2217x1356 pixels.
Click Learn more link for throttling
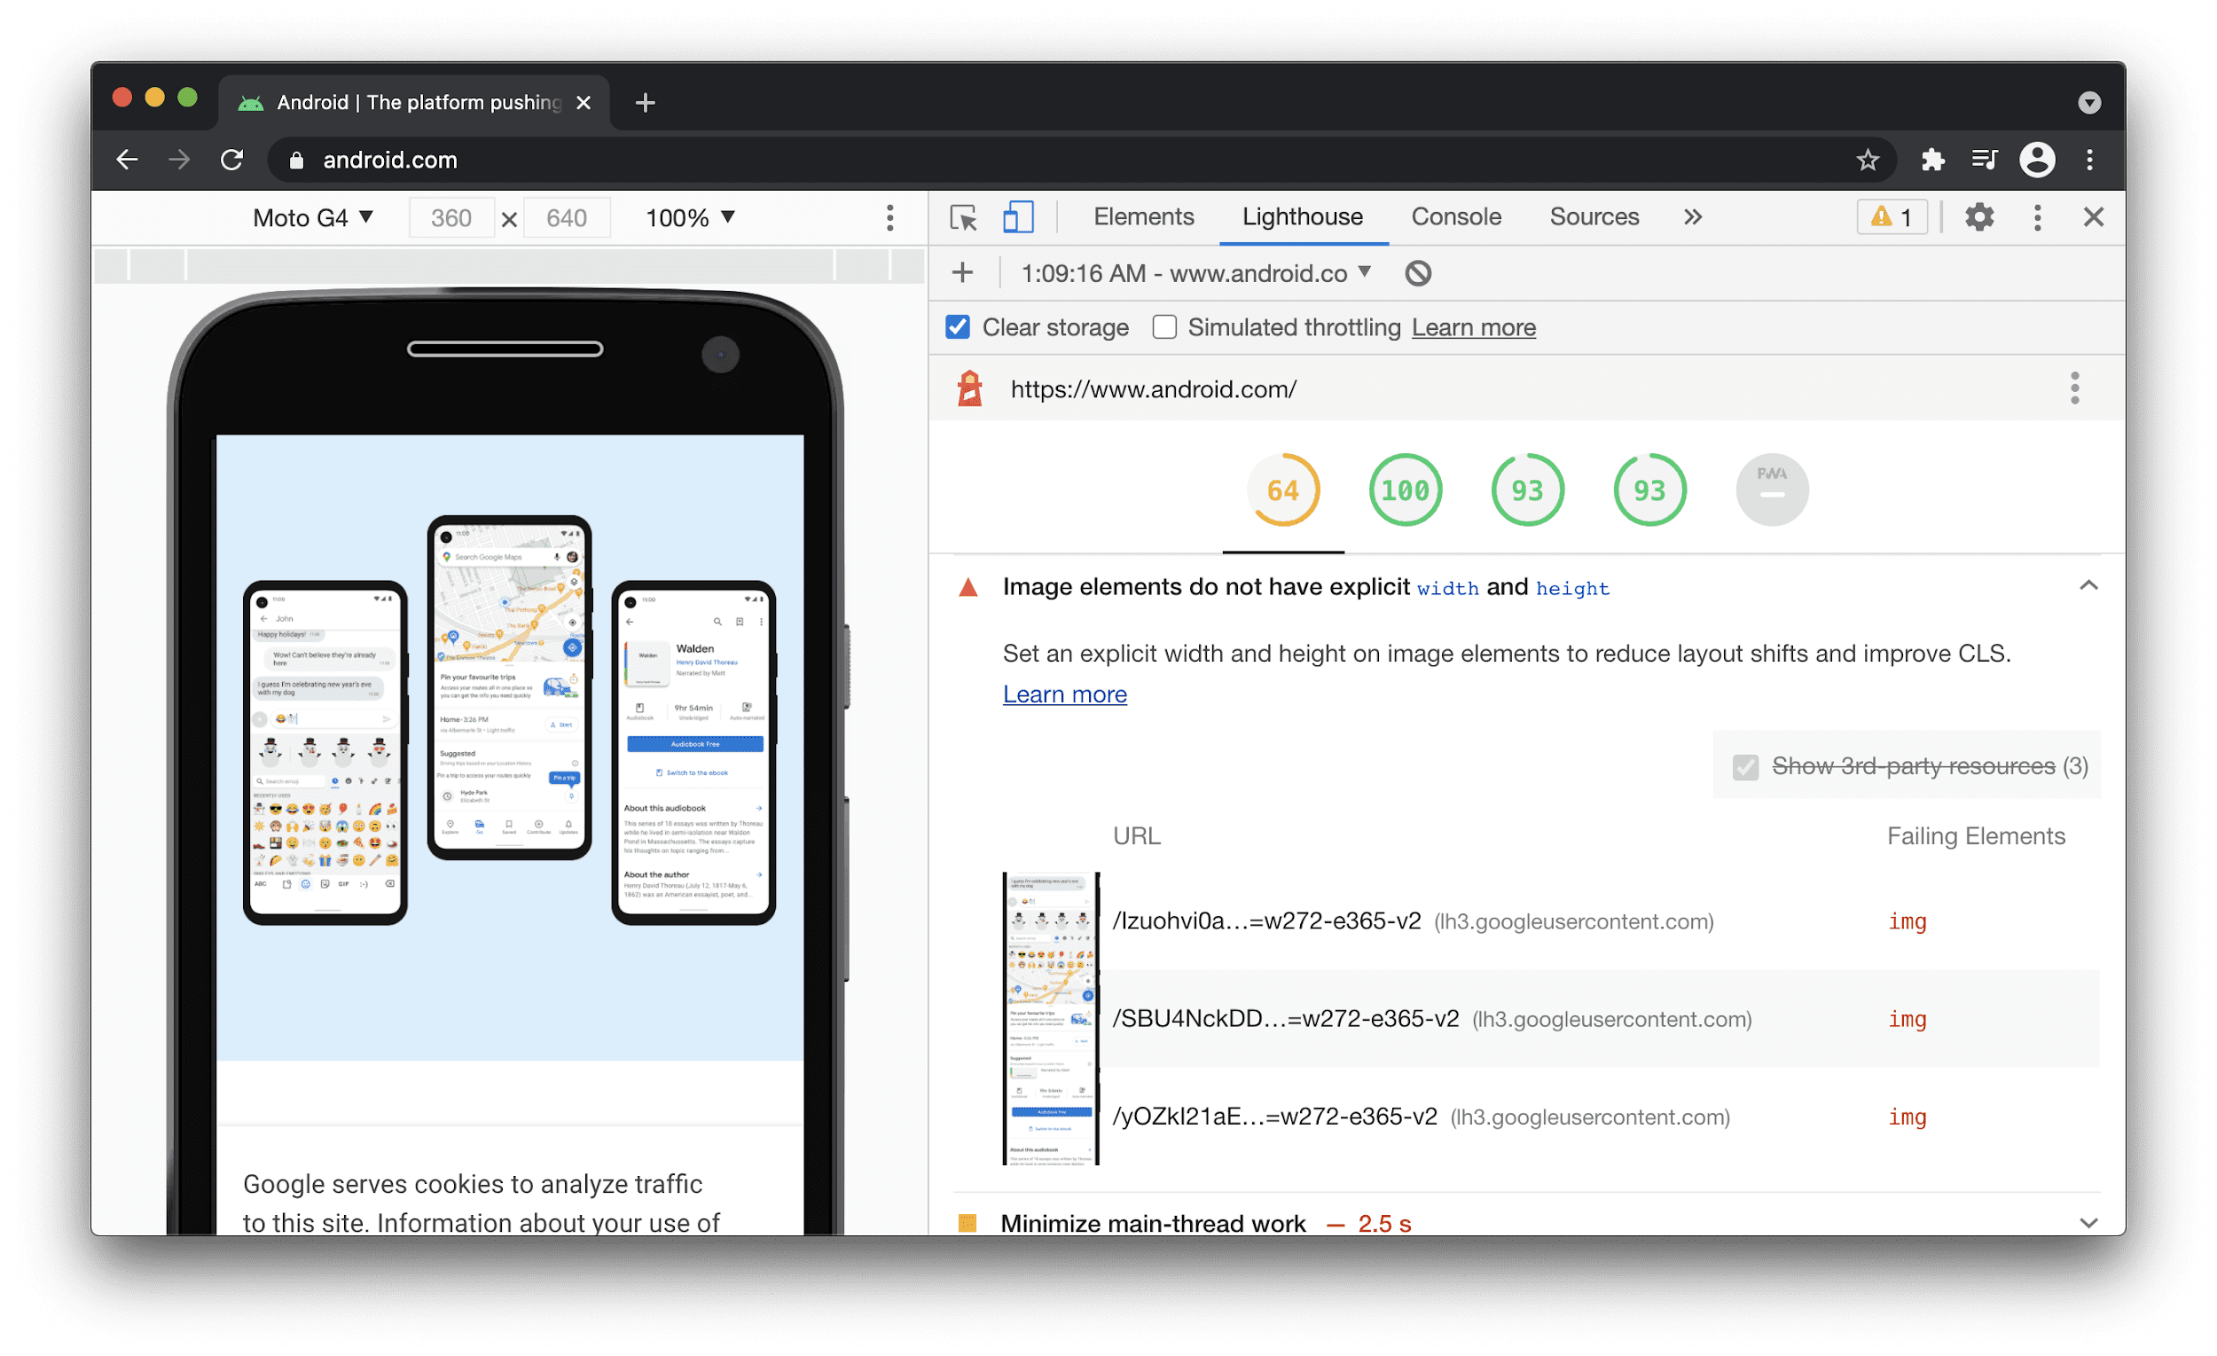point(1473,328)
